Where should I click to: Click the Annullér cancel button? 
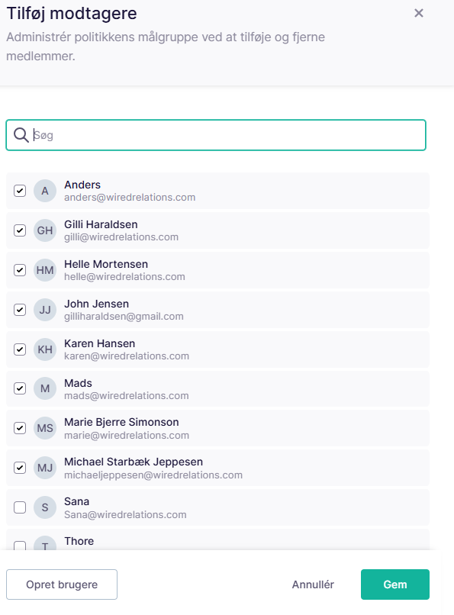[313, 584]
